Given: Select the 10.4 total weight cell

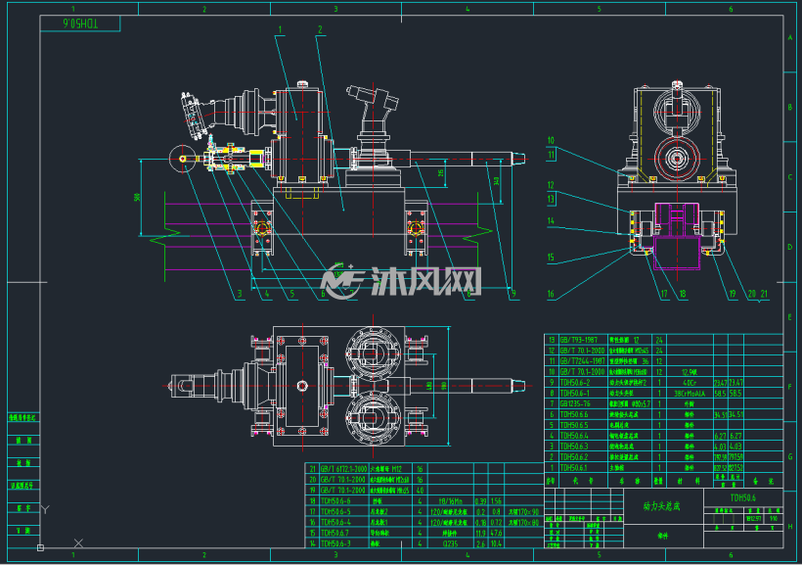Looking at the screenshot, I should (x=496, y=544).
